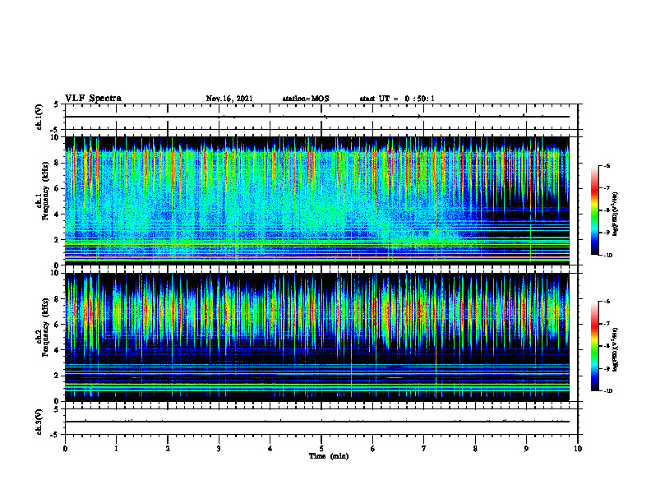651x503 pixels.
Task: Click the "-10" label on the ch.1 colorbar
Action: [x=607, y=256]
